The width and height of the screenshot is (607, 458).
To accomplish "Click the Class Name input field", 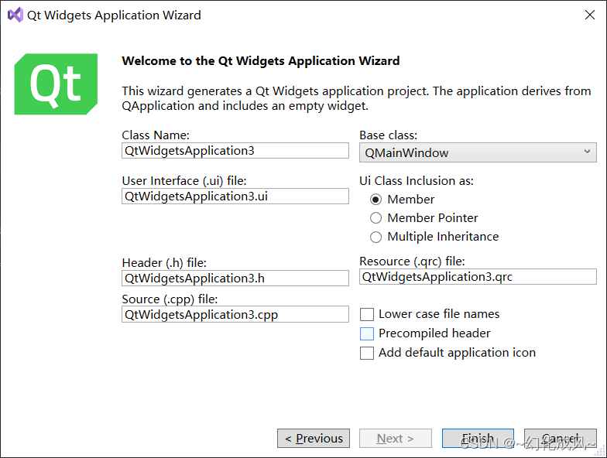I will click(235, 150).
